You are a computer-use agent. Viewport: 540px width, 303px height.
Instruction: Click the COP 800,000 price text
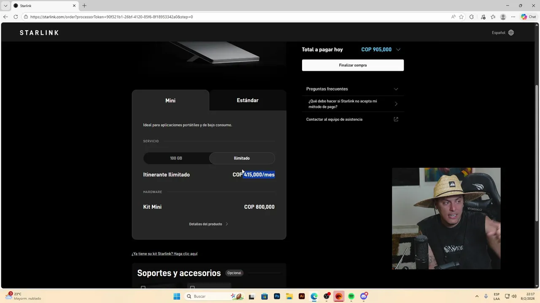click(x=259, y=207)
